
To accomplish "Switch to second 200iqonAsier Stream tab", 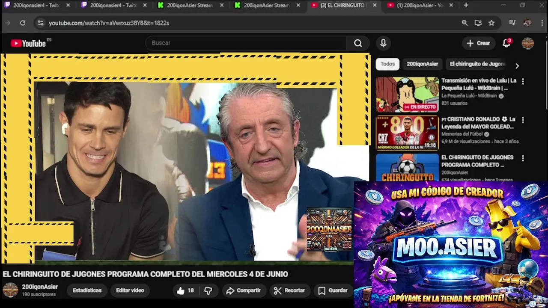I will pos(266,6).
